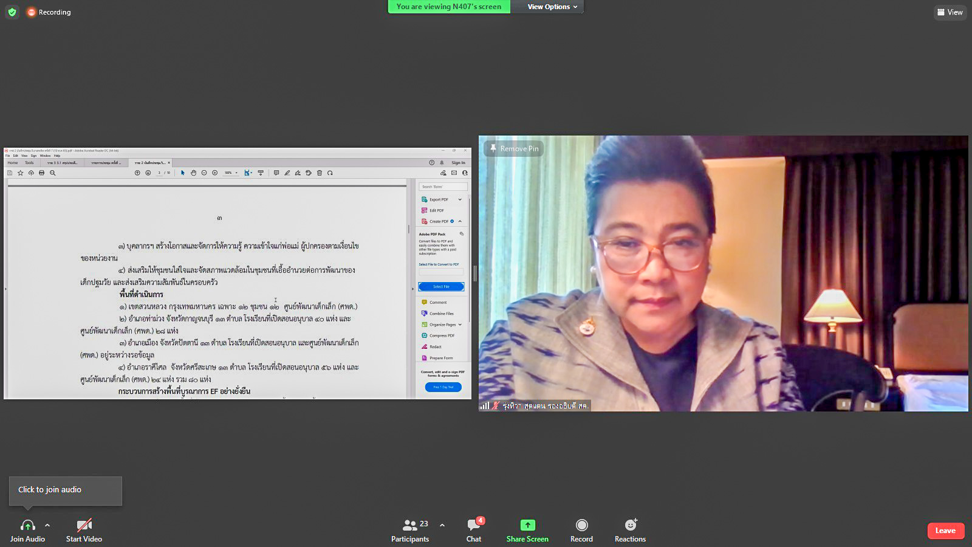
Task: Click the add comment note icon
Action: click(276, 173)
